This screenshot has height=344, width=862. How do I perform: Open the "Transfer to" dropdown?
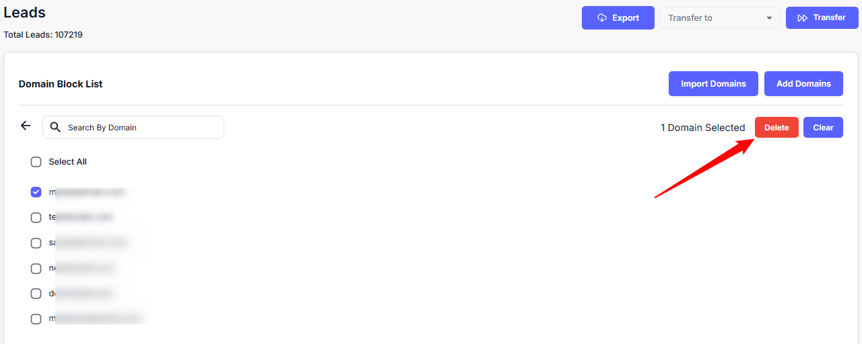[719, 18]
